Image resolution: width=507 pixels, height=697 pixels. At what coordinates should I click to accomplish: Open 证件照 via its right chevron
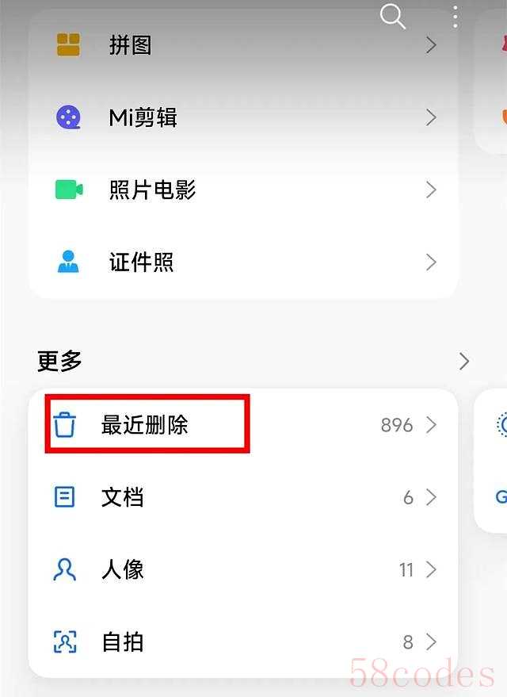(431, 262)
